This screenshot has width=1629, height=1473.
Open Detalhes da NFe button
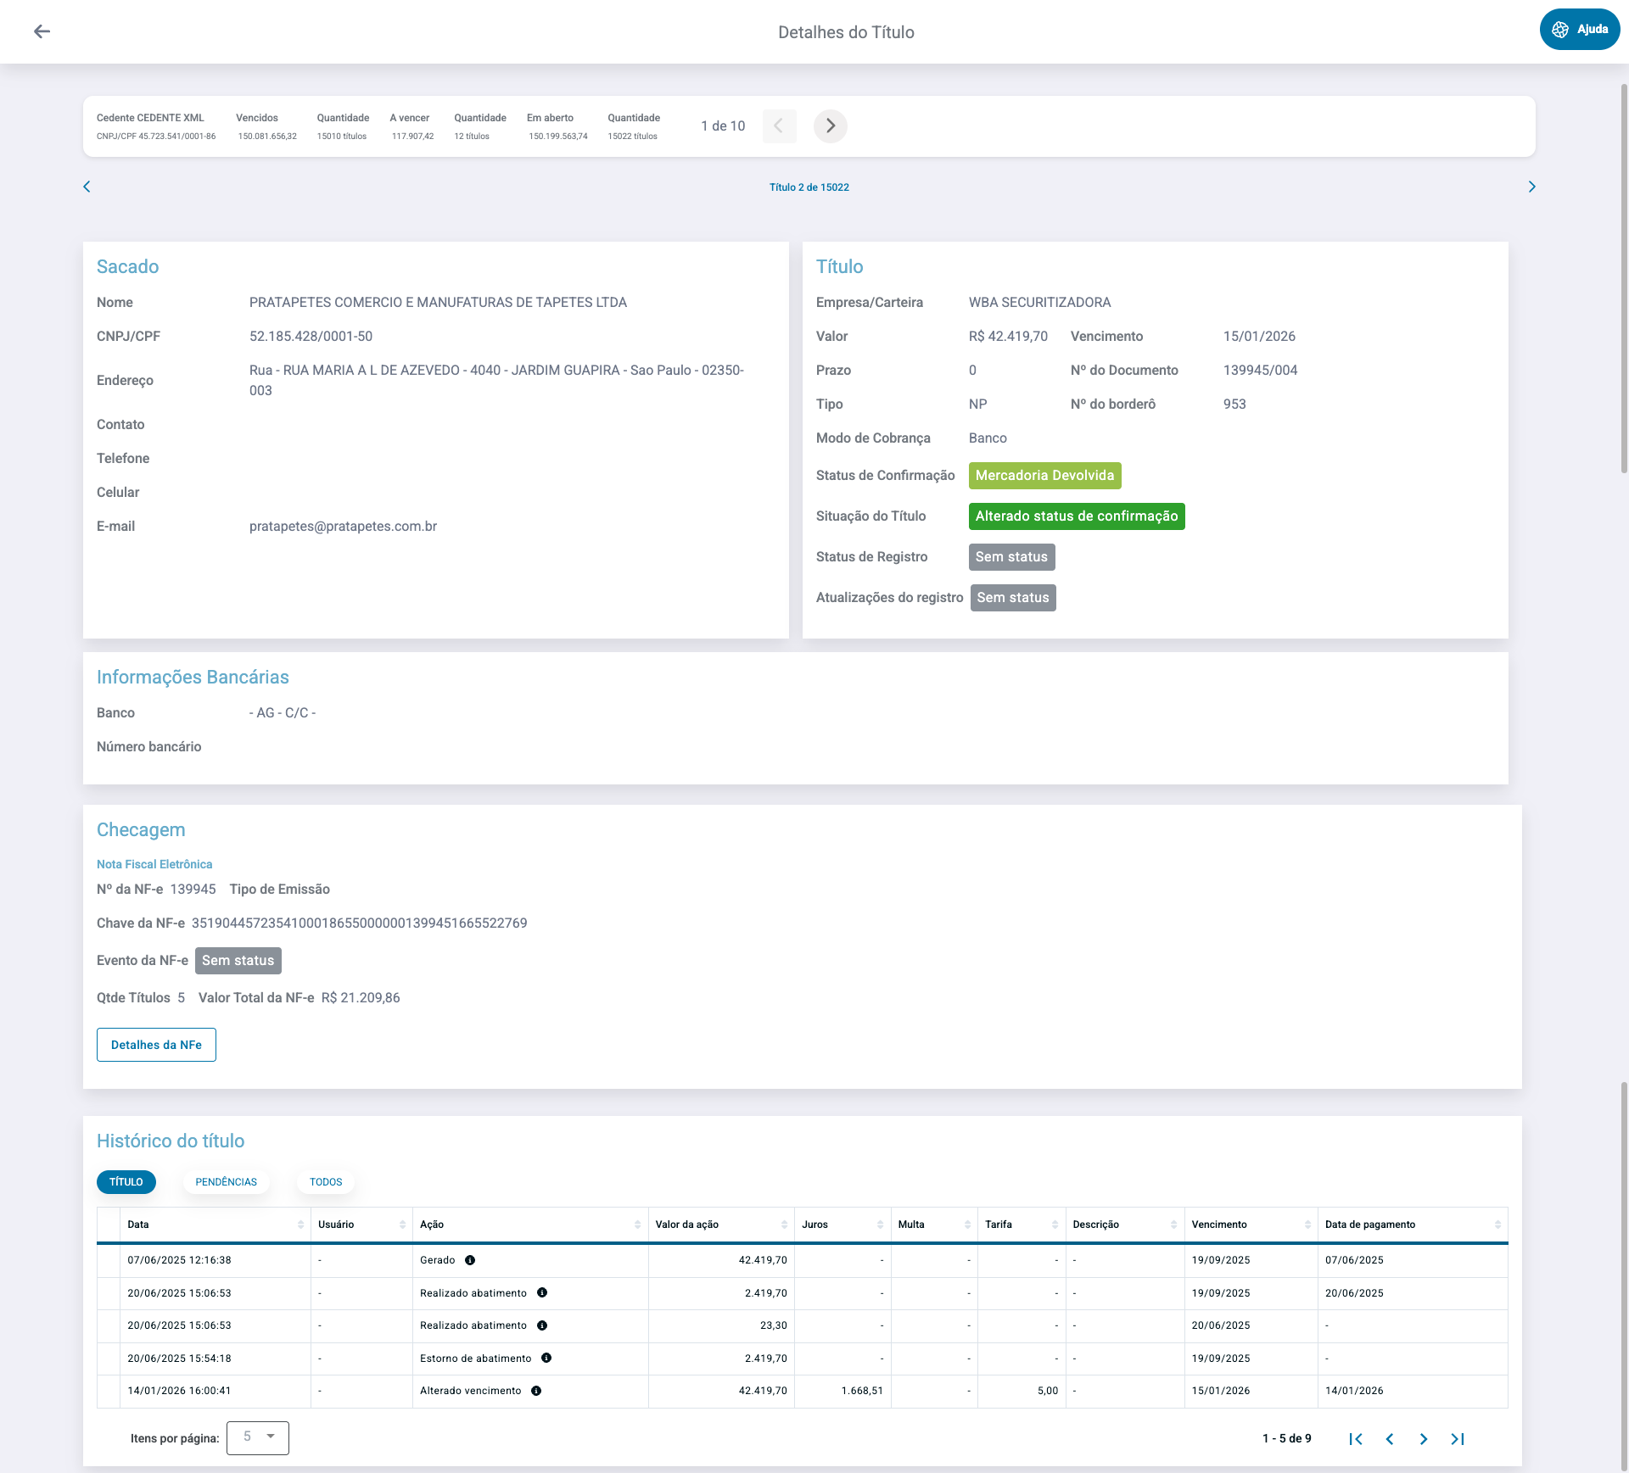pos(156,1045)
